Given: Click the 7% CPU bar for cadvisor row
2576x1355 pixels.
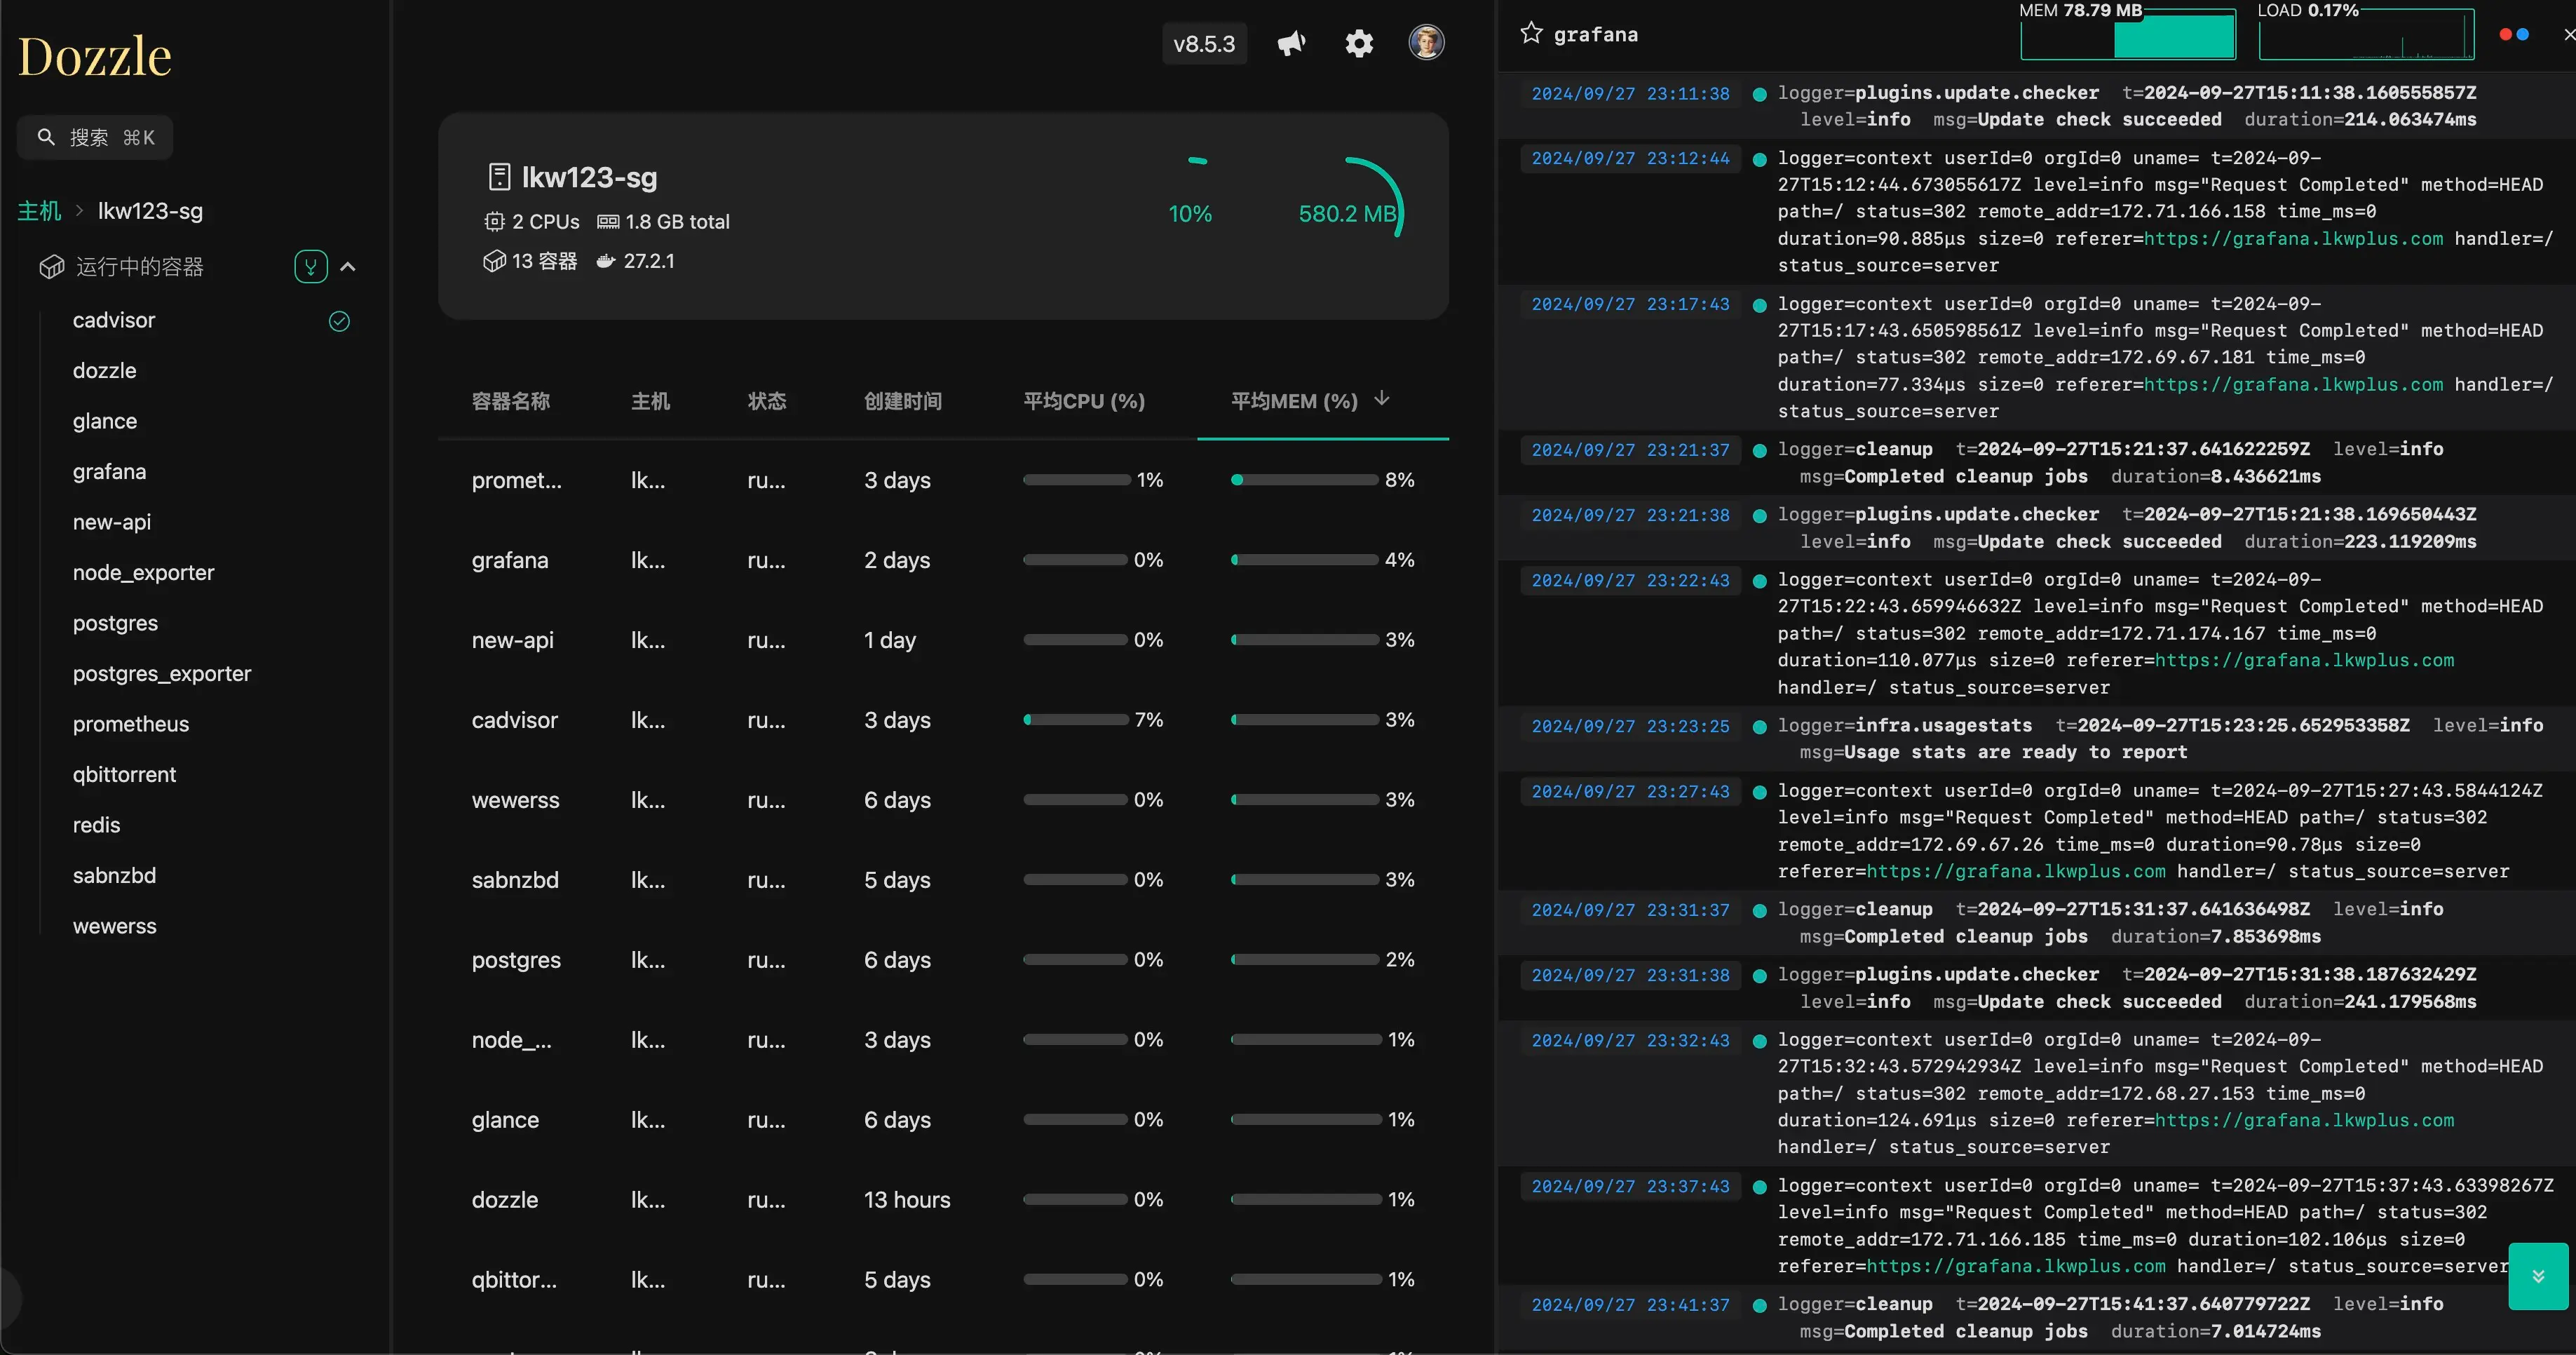Looking at the screenshot, I should (1075, 720).
